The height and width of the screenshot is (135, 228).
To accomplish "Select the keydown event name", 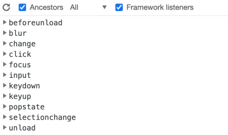I will [24, 86].
